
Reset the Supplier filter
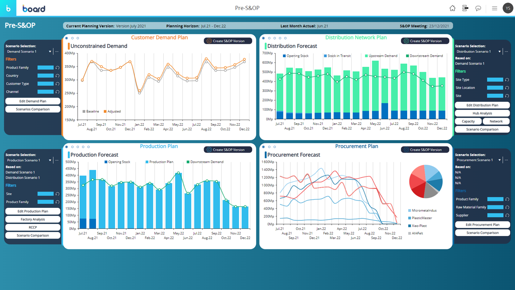click(507, 215)
